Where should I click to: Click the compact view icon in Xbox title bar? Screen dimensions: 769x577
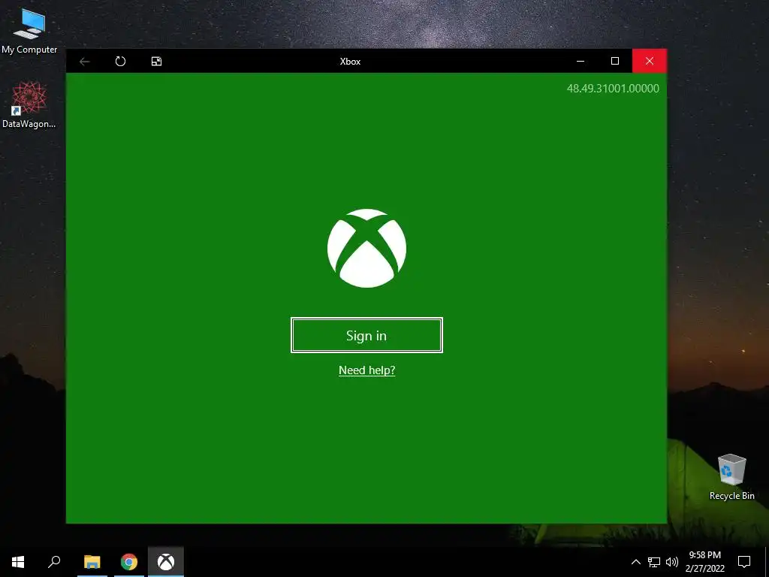coord(156,62)
